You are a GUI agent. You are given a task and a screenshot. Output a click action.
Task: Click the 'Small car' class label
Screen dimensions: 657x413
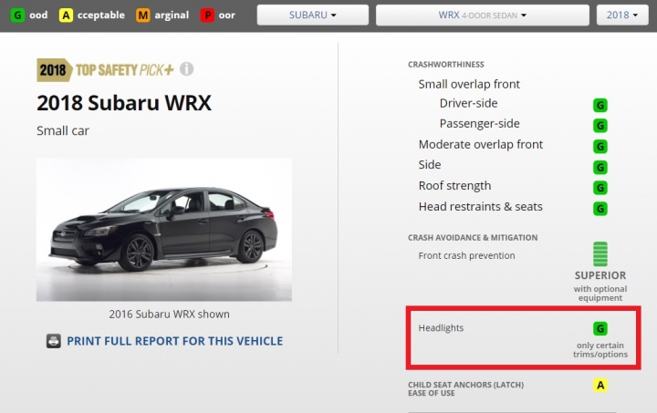click(x=63, y=131)
